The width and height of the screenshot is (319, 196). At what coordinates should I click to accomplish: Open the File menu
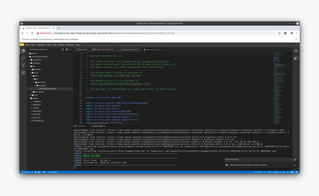[x=27, y=45]
